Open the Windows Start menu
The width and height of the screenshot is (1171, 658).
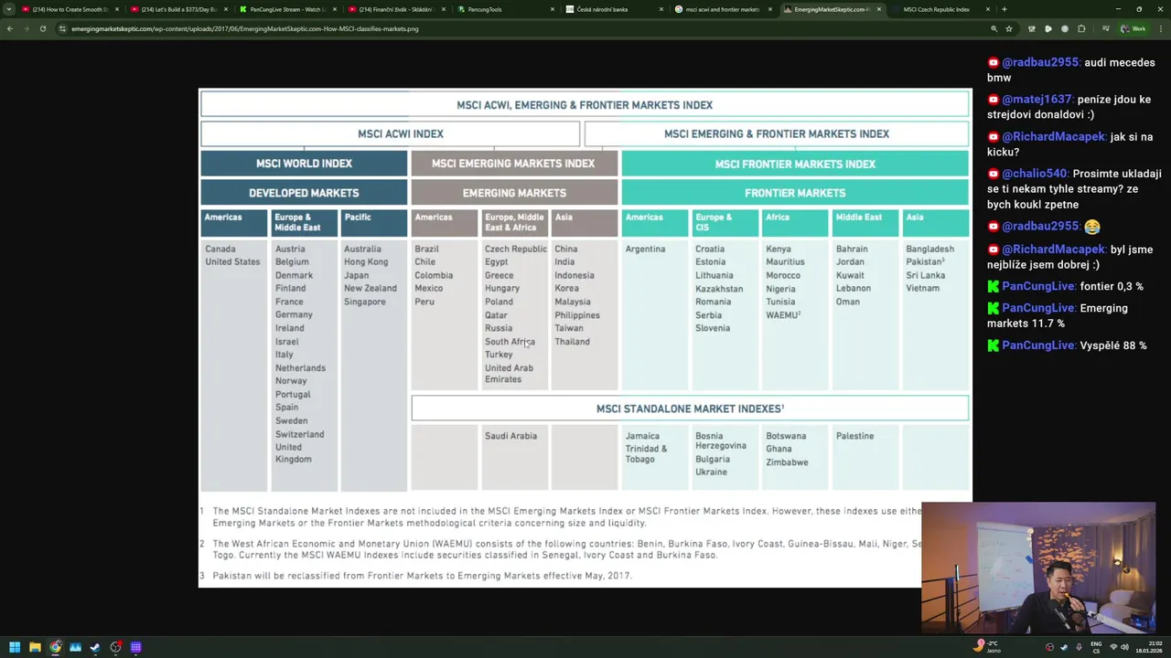(x=15, y=647)
